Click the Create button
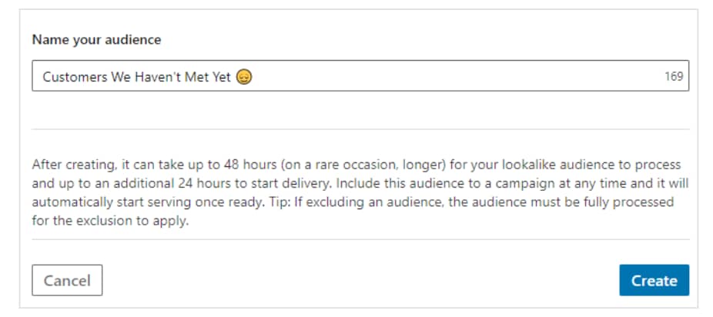Image resolution: width=713 pixels, height=317 pixels. 654,280
